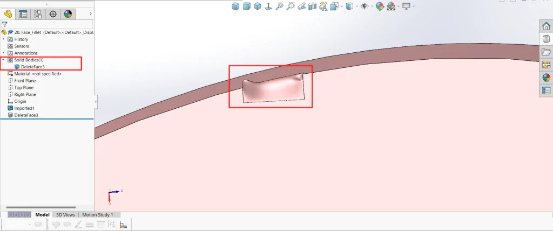Select the Annotations label in tree
The width and height of the screenshot is (553, 231).
coord(26,53)
